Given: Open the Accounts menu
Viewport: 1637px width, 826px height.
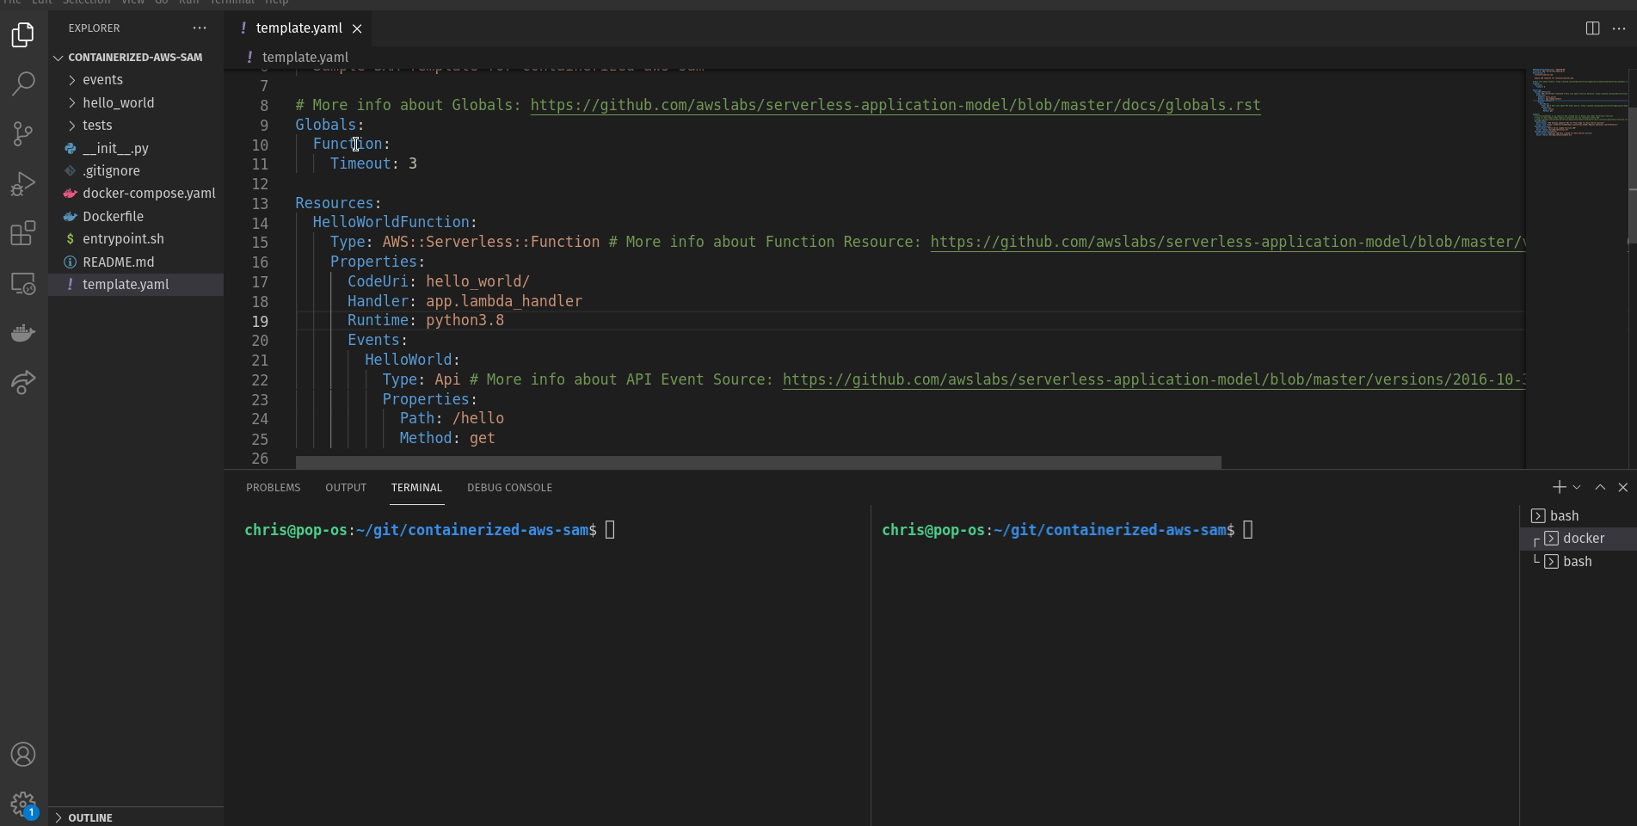Looking at the screenshot, I should click(x=23, y=755).
